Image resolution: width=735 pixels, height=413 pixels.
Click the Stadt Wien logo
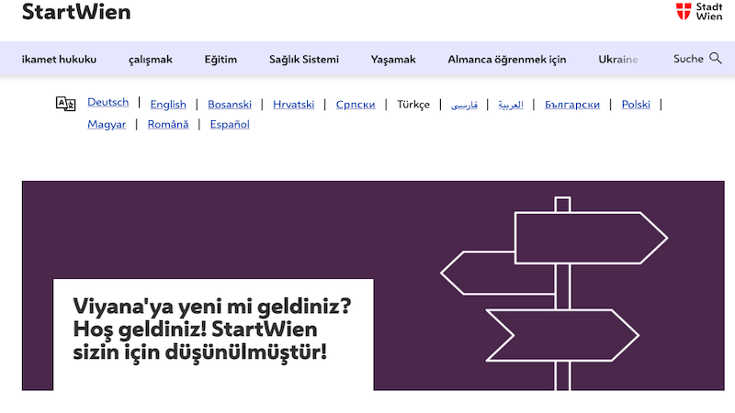[699, 11]
